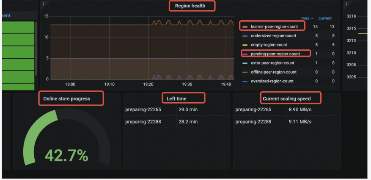Change pending-peer-region-count legend color swatch
The image size is (371, 180).
coord(245,54)
